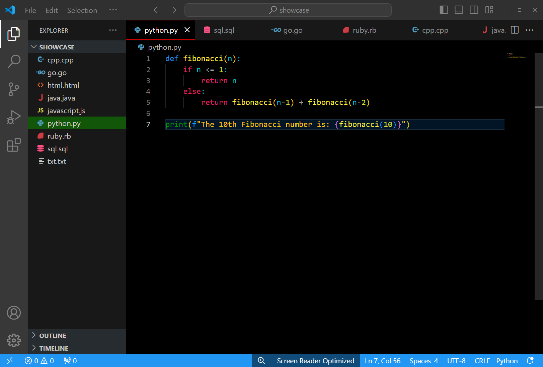Click the print statement on line 7
The width and height of the screenshot is (543, 367).
click(x=288, y=125)
